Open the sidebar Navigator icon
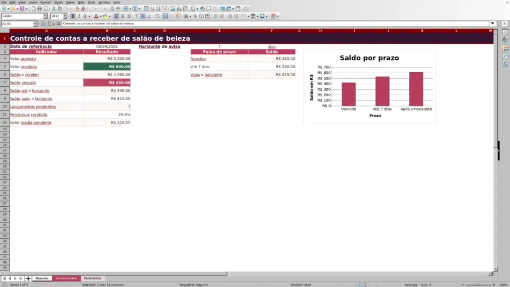 pyautogui.click(x=505, y=57)
